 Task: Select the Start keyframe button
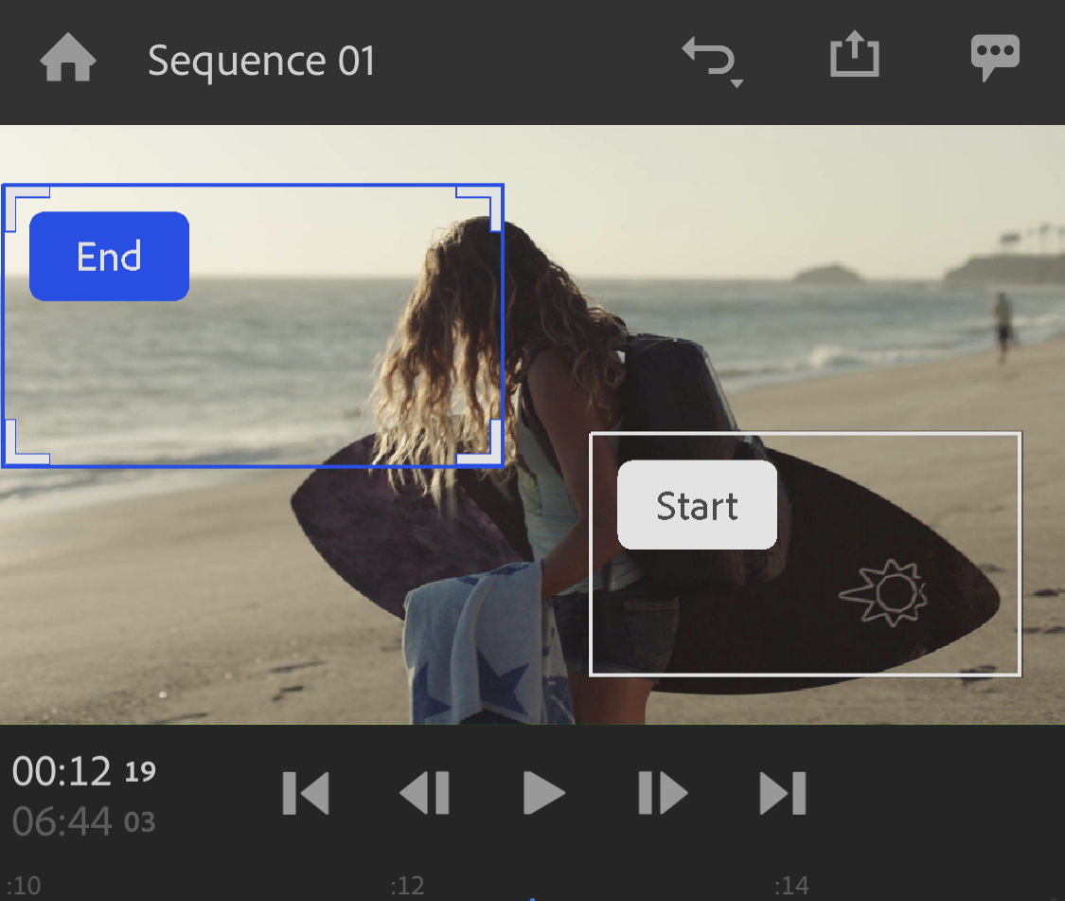[696, 506]
